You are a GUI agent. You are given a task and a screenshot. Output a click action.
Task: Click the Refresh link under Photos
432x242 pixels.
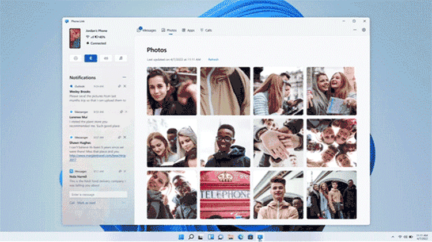coord(213,59)
